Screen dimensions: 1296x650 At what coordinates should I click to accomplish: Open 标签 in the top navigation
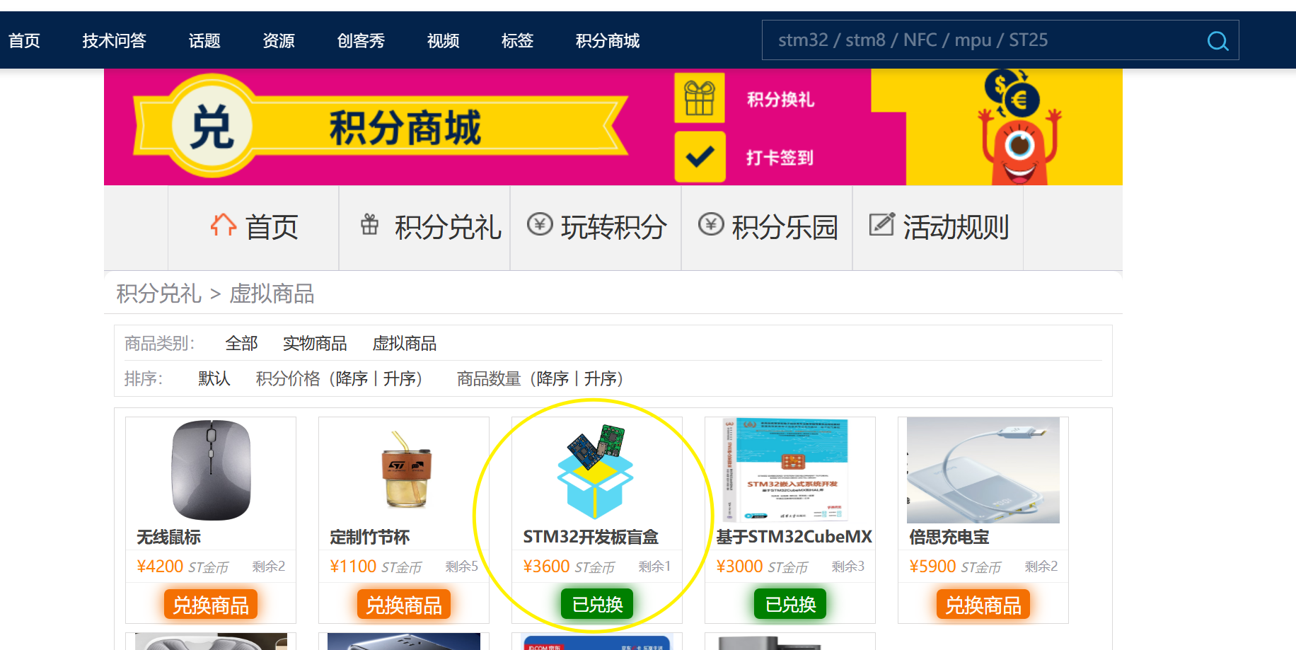pyautogui.click(x=517, y=41)
